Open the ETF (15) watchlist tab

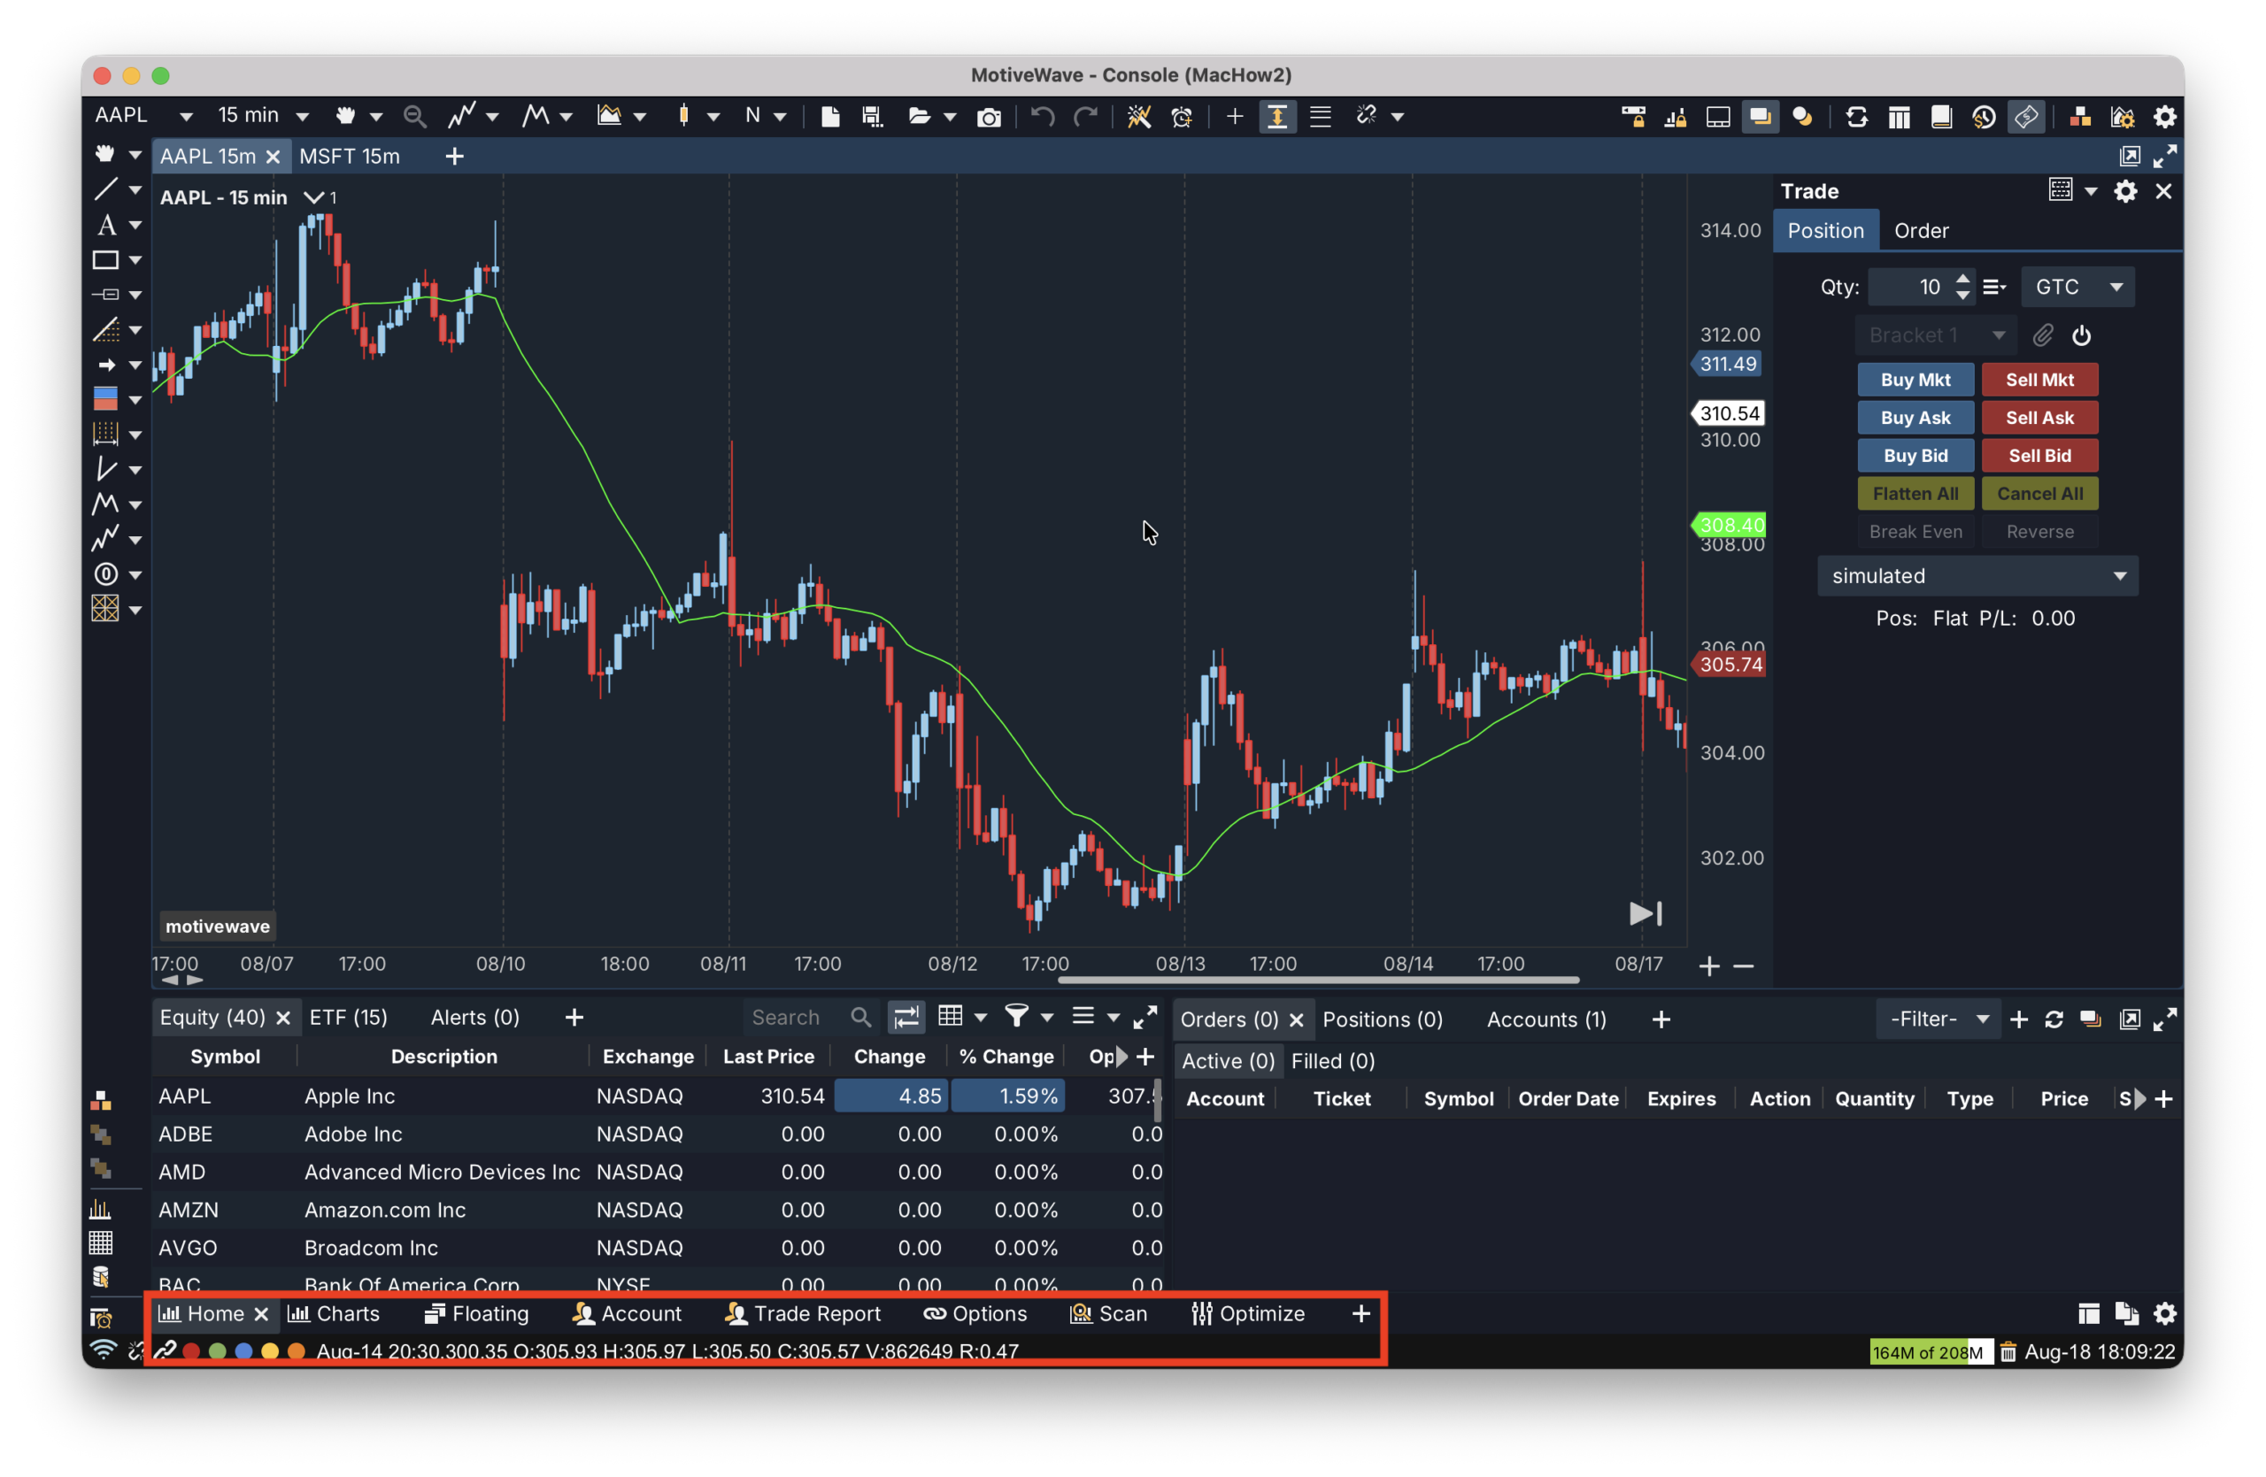(349, 1017)
